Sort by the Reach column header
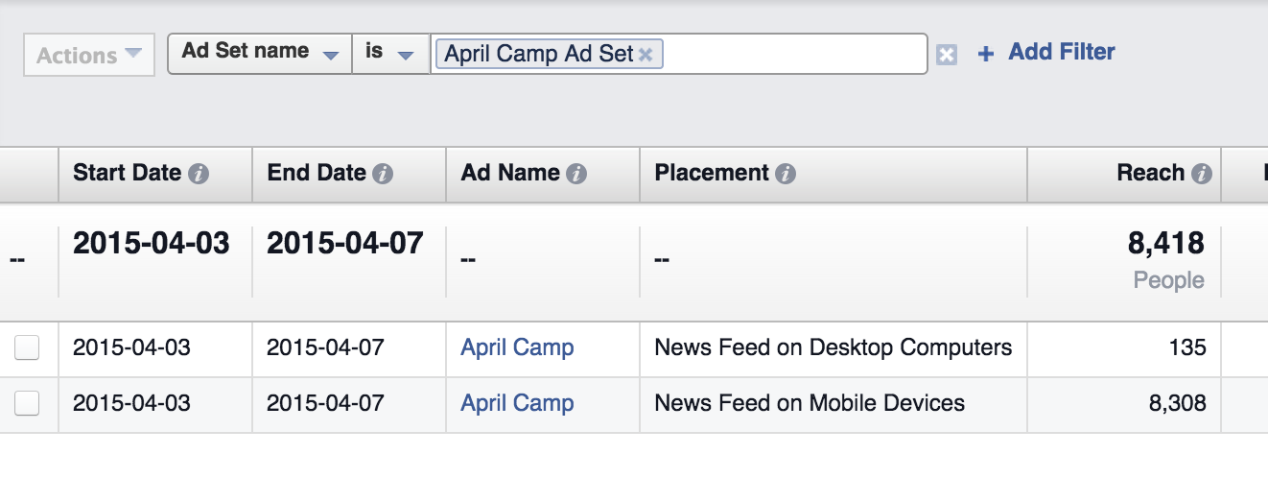 1150,174
